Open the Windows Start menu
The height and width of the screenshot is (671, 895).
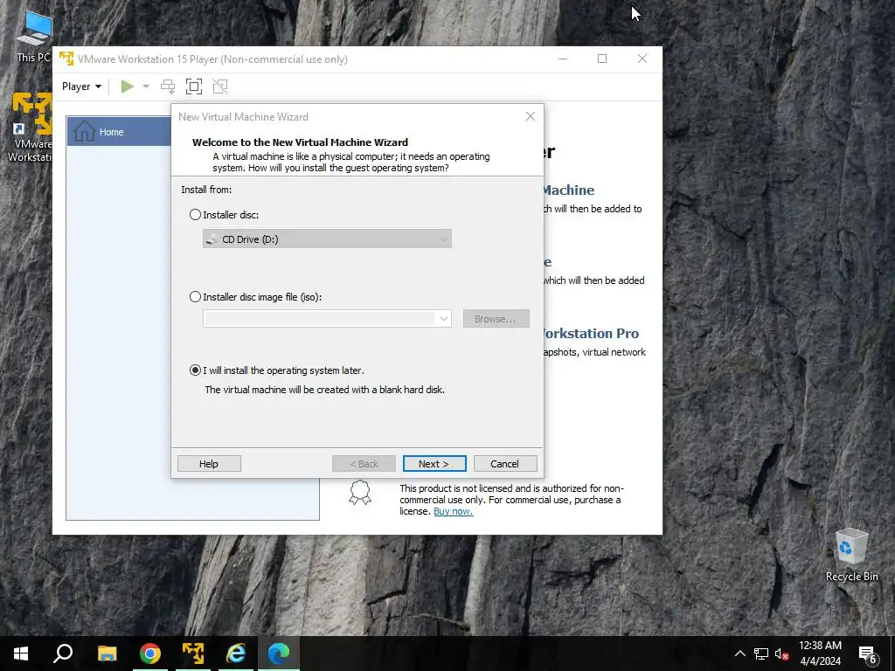pyautogui.click(x=21, y=654)
